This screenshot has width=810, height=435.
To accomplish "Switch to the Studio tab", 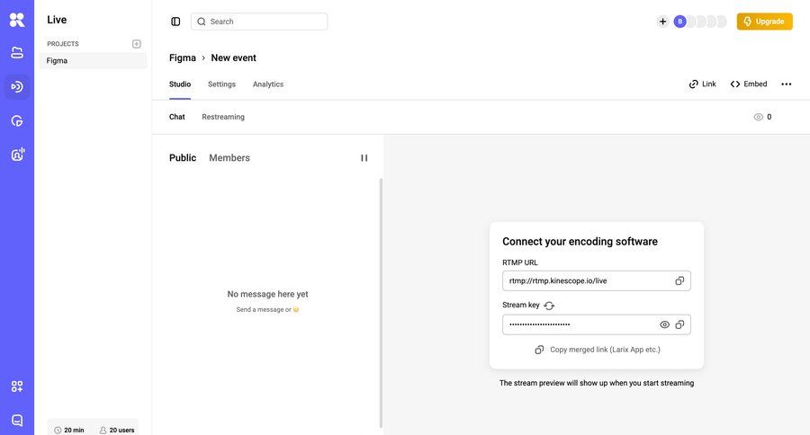I will (180, 84).
